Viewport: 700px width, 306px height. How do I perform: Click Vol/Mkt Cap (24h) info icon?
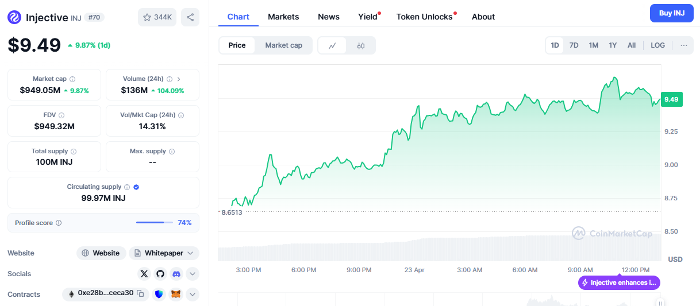click(x=181, y=115)
